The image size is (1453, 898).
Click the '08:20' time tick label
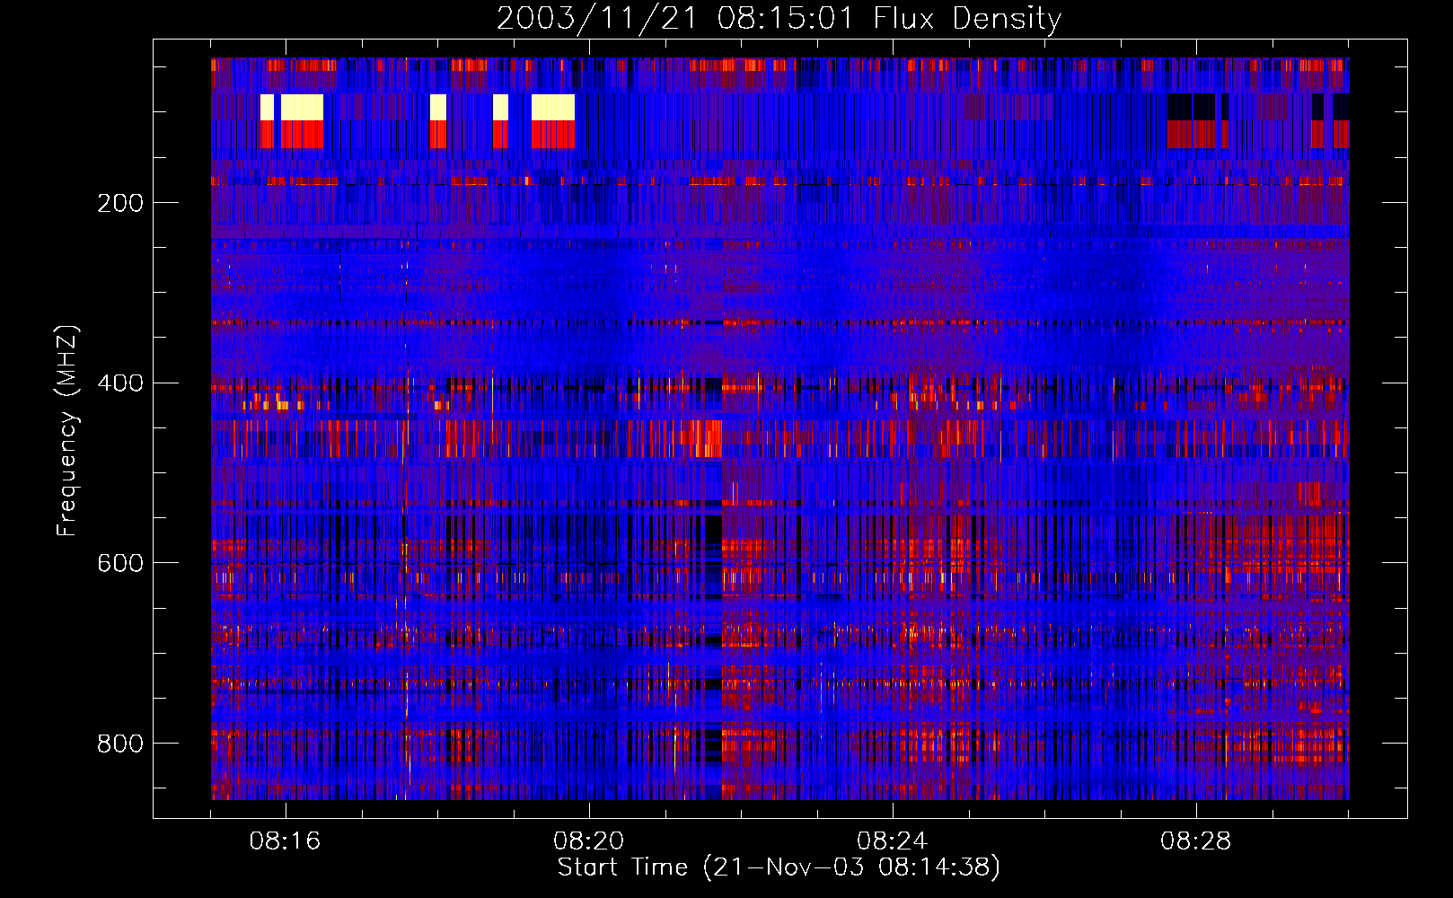pyautogui.click(x=589, y=841)
